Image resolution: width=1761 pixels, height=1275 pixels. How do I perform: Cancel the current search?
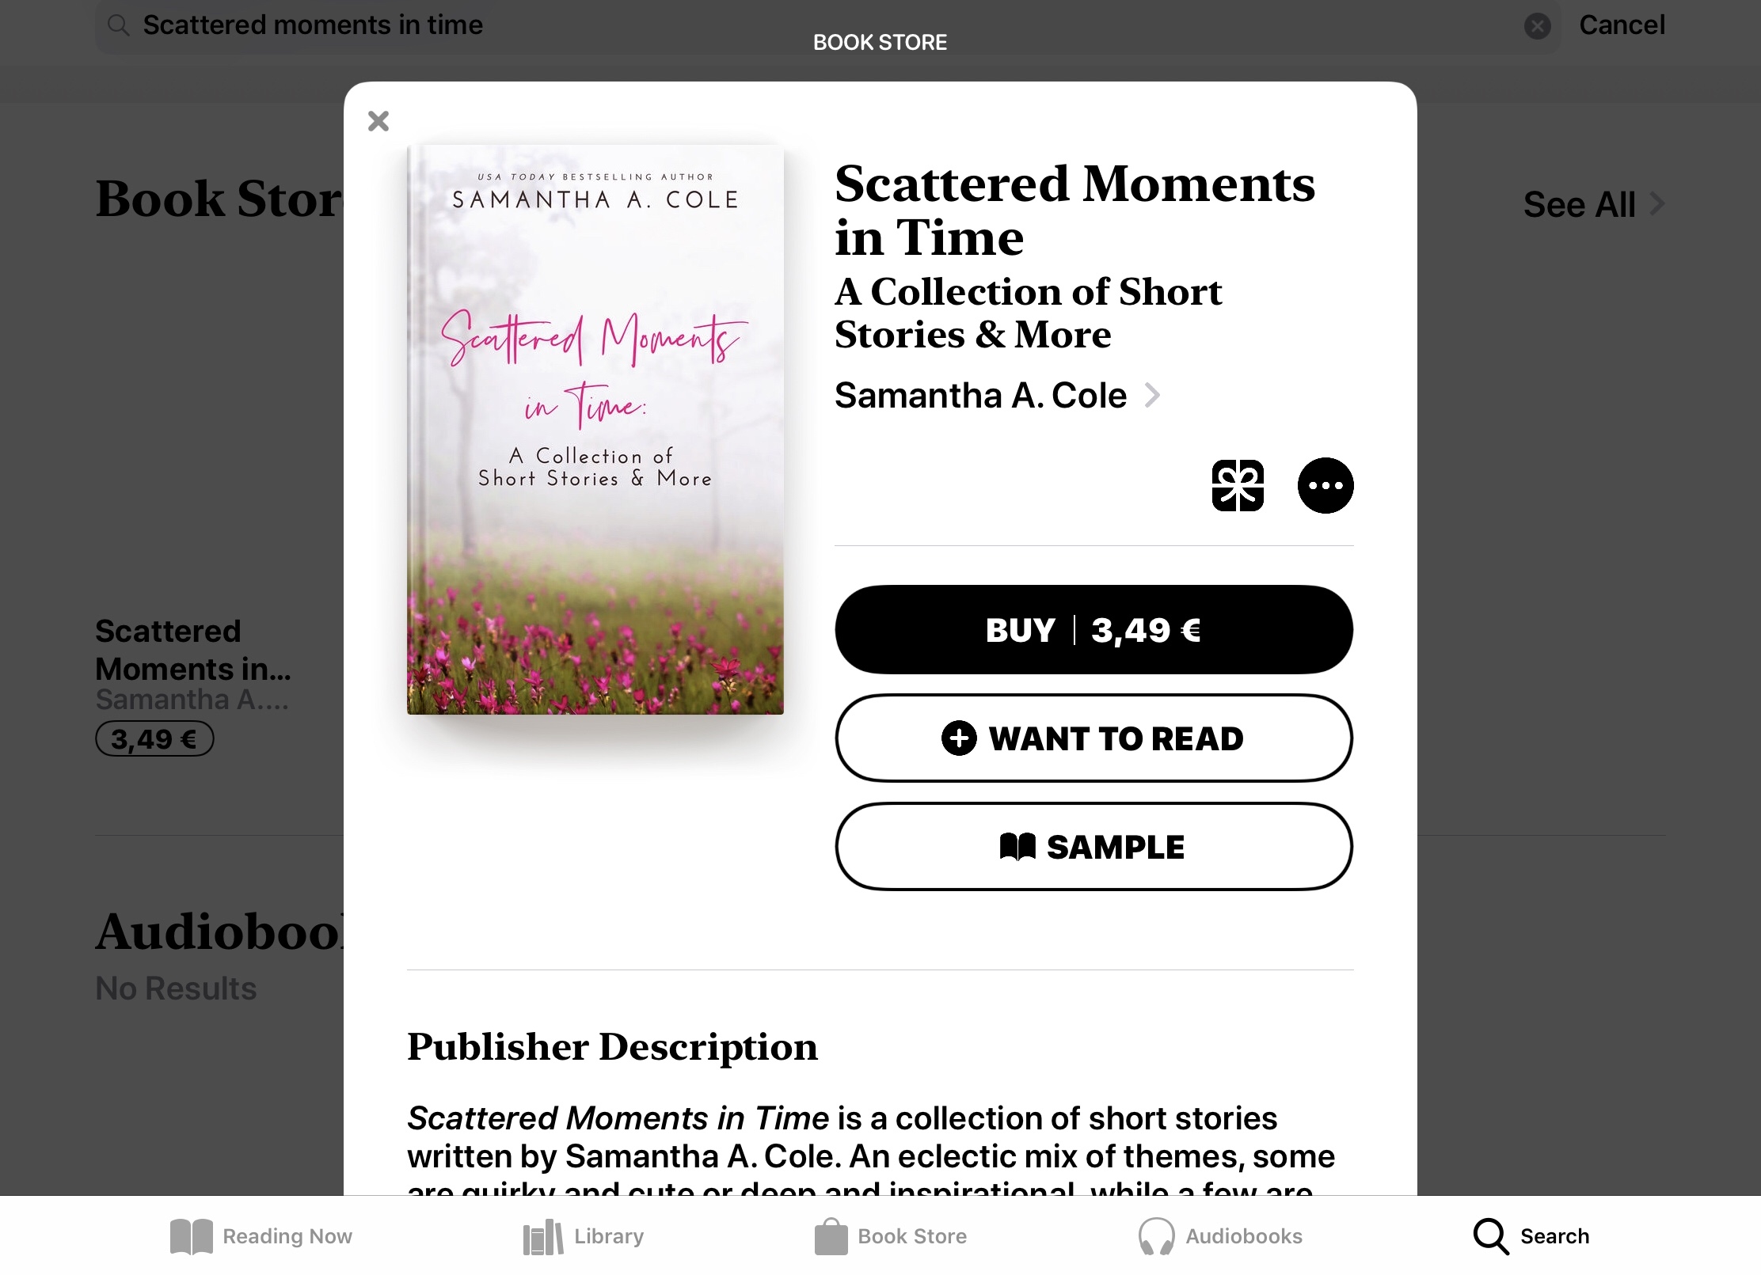[x=1622, y=25]
